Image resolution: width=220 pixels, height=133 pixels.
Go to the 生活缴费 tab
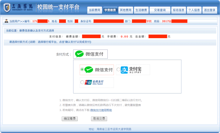click(141, 10)
